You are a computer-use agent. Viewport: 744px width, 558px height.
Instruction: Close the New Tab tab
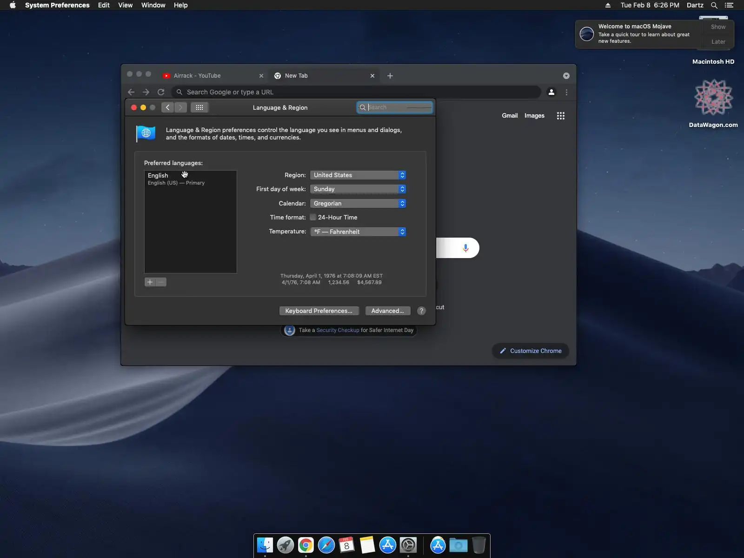tap(372, 76)
